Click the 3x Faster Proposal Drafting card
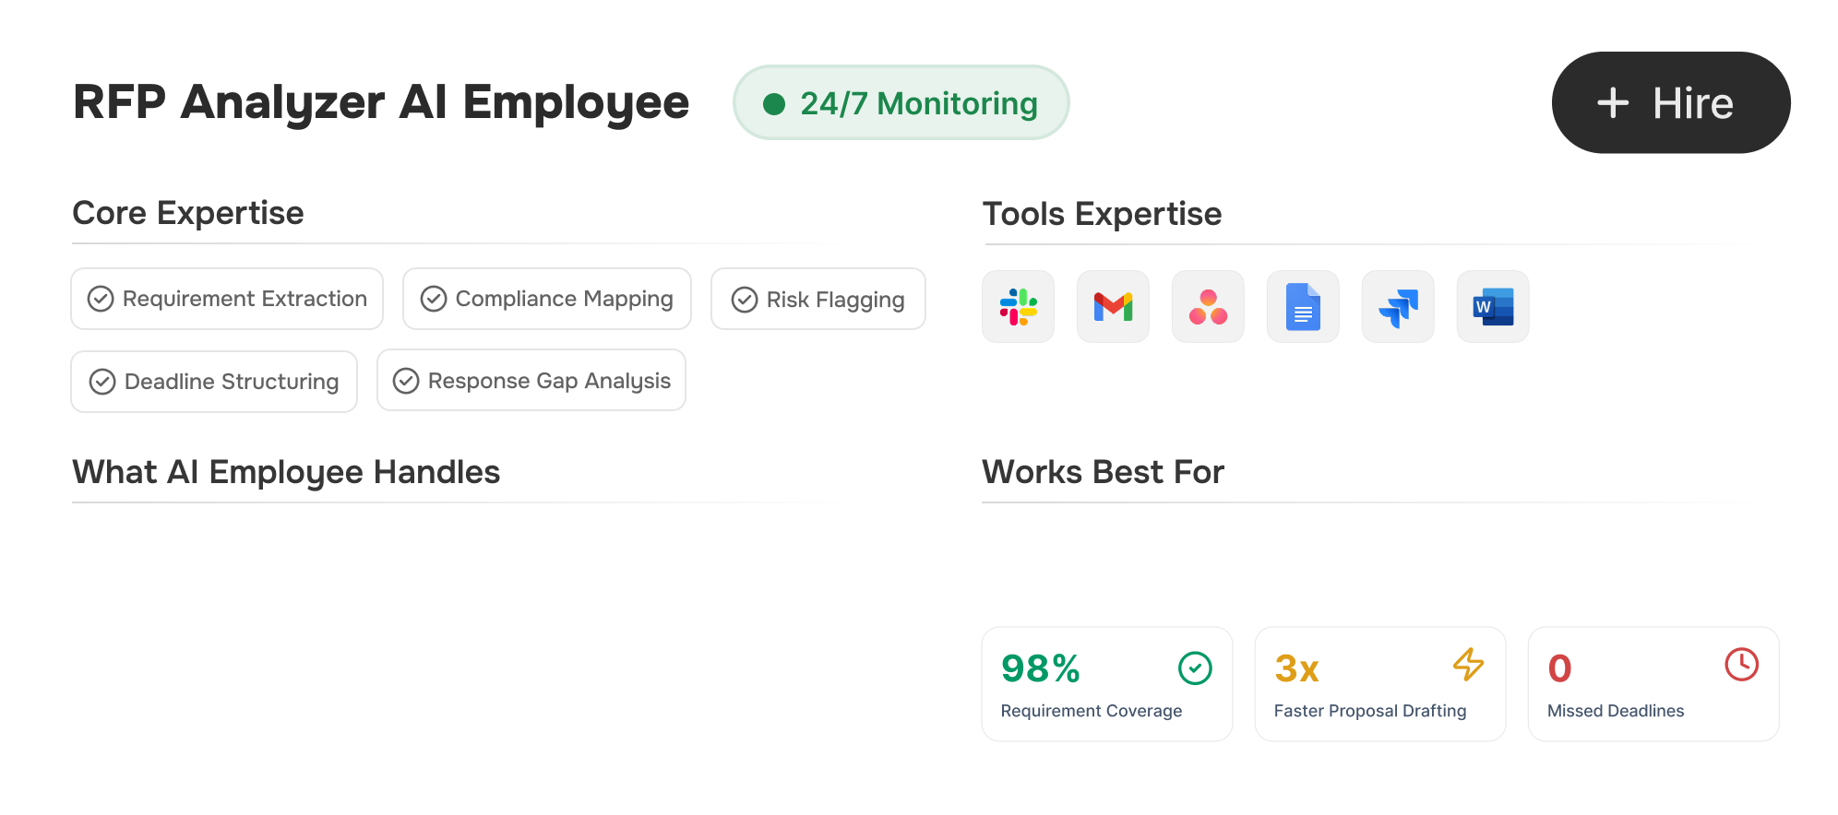 [x=1379, y=685]
